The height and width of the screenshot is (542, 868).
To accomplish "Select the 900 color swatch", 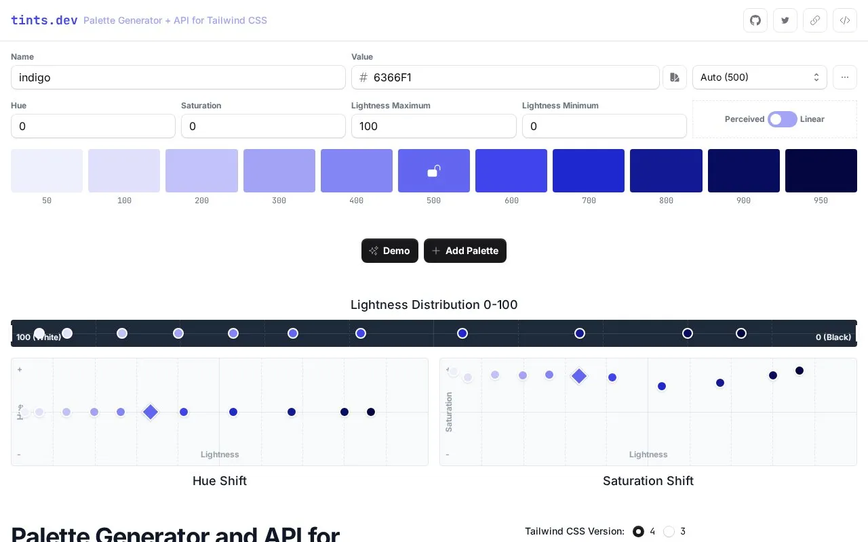I will click(744, 171).
